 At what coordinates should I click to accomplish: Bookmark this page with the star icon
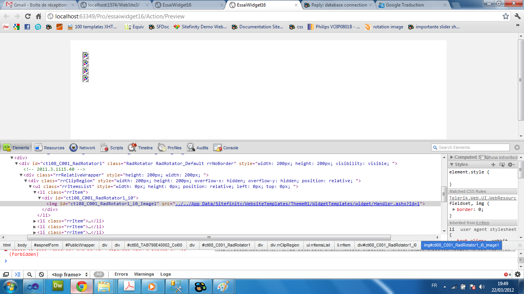pyautogui.click(x=506, y=16)
